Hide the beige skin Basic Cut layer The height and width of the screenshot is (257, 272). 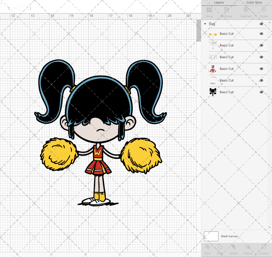coord(261,45)
